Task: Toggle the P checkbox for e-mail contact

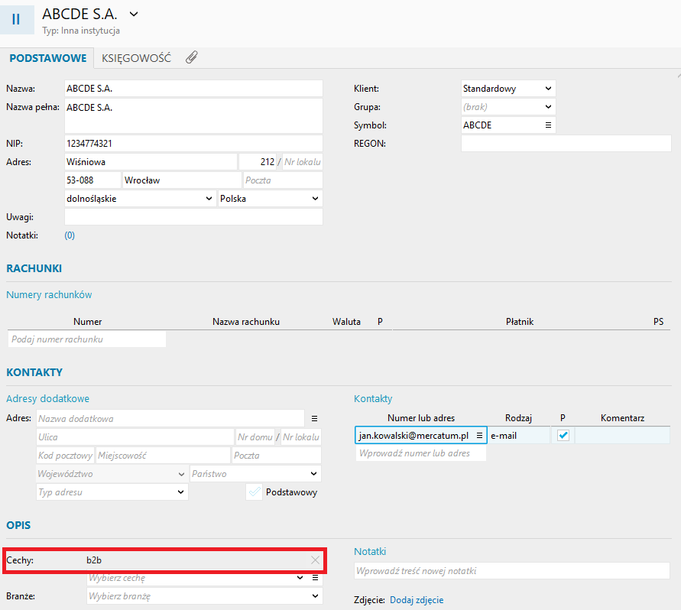Action: point(563,435)
